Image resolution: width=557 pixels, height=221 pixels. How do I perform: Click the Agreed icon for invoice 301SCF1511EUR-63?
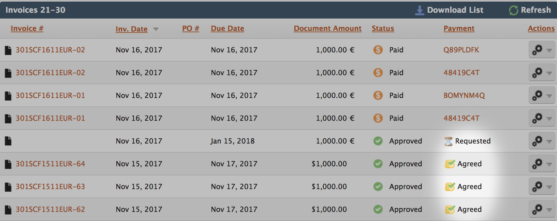point(450,187)
